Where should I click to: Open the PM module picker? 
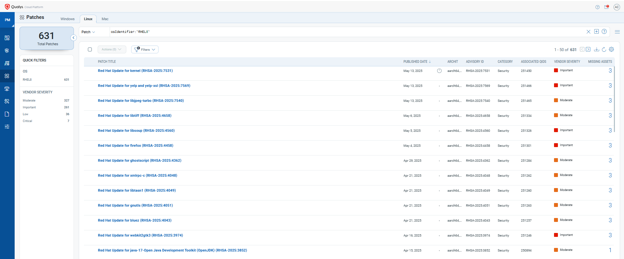(x=7, y=20)
